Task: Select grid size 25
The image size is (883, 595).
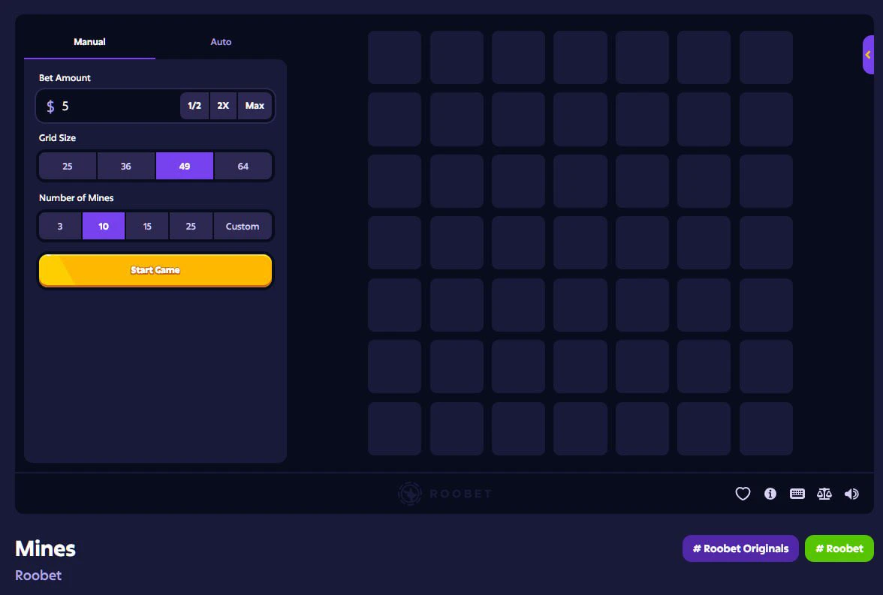Action: [68, 166]
